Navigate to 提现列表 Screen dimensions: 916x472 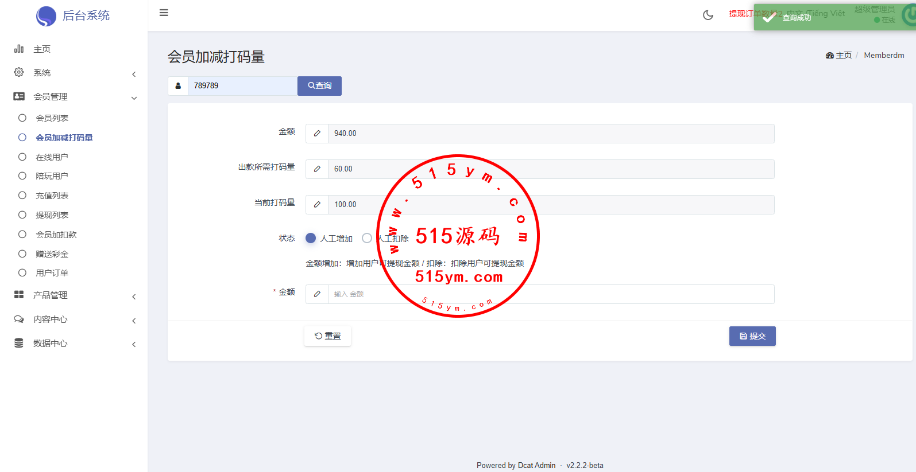52,215
